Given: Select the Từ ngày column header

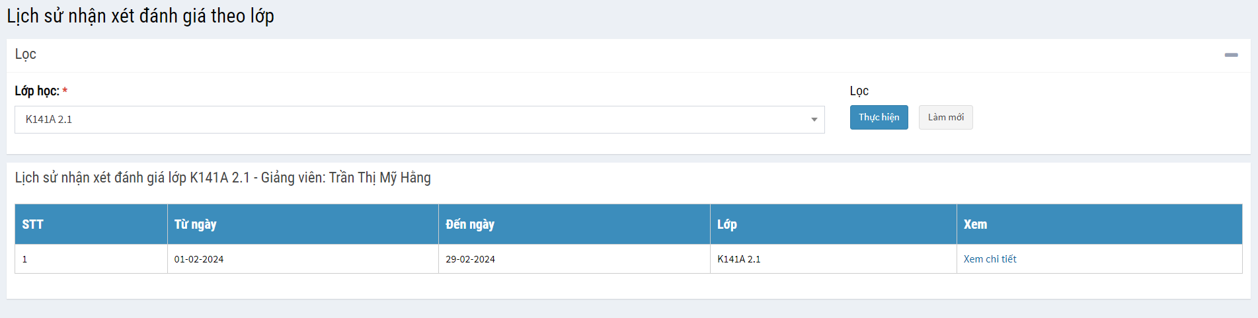Looking at the screenshot, I should [x=196, y=225].
